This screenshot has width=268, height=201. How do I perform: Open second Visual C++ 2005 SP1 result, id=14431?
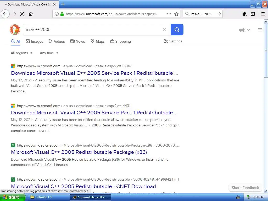tap(94, 113)
